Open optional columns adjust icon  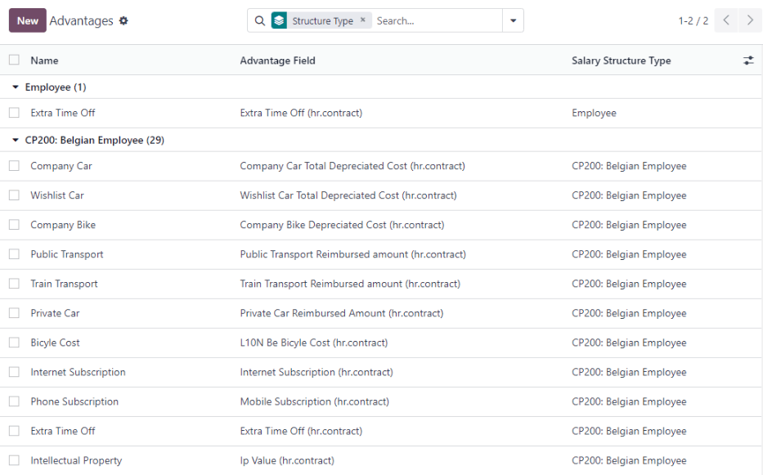click(748, 60)
